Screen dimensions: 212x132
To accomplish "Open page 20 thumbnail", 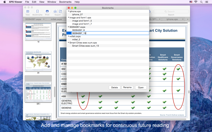I will [x=38, y=61].
